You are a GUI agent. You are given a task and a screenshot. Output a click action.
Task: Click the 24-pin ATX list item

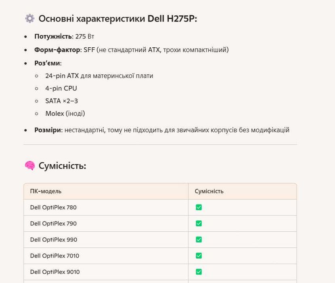(x=99, y=76)
